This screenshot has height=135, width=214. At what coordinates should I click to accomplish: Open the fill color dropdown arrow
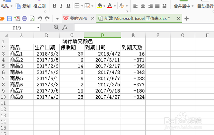pos(104,6)
